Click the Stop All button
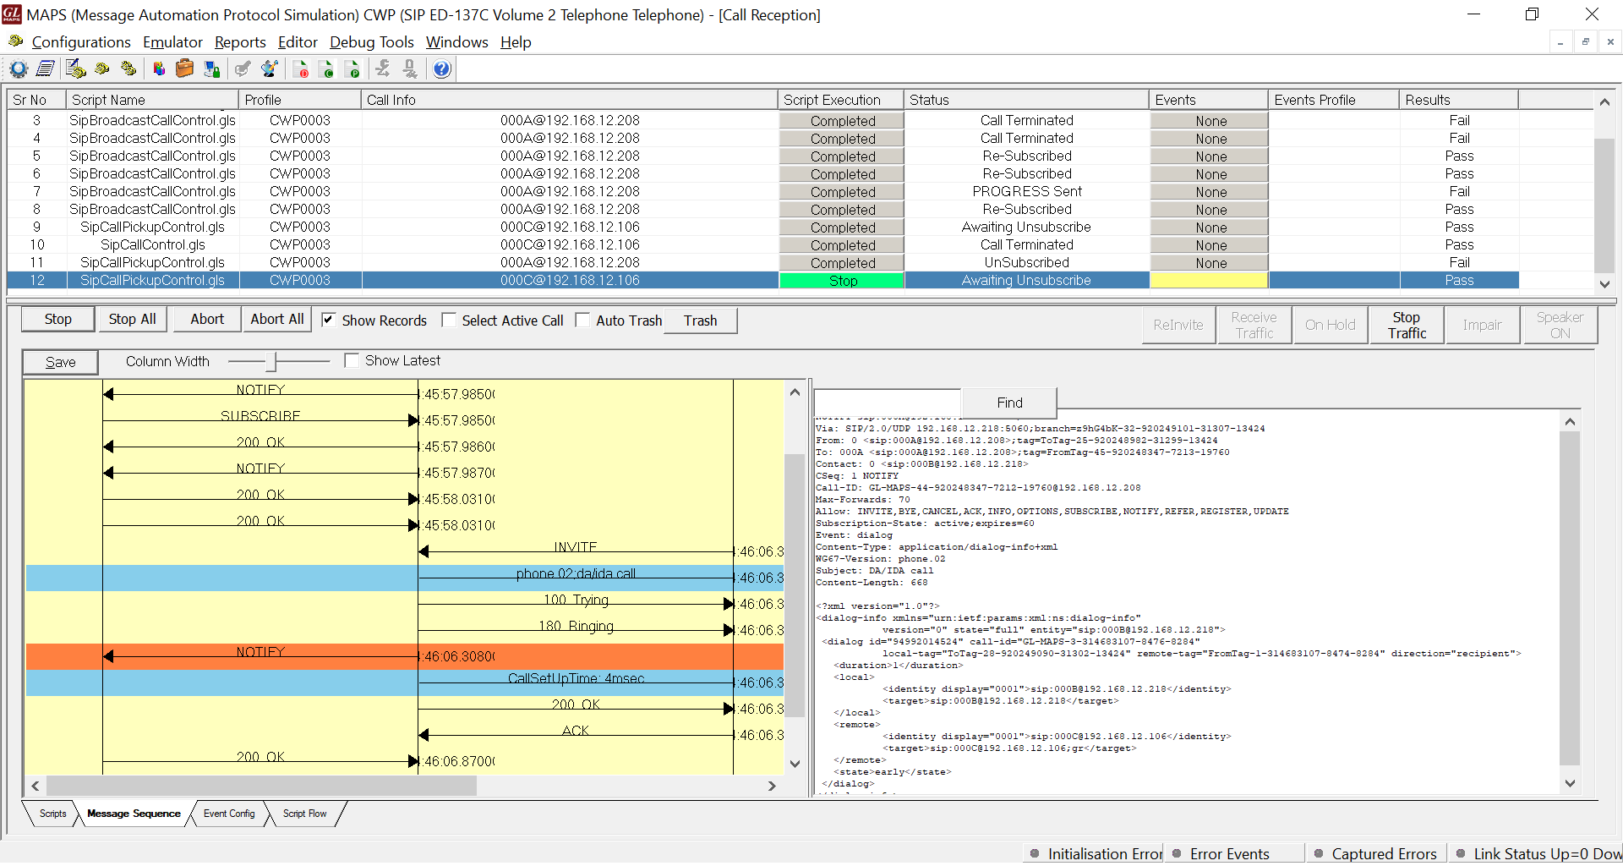 click(132, 319)
